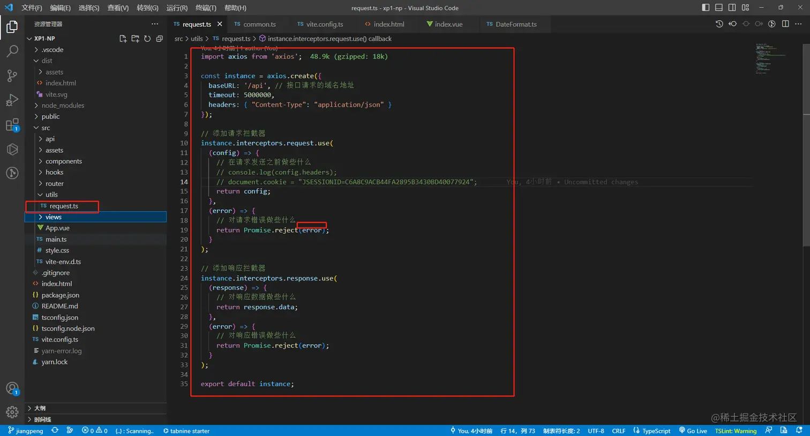Toggle primary side bar layout icon
Viewport: 810px width, 436px height.
tap(706, 8)
